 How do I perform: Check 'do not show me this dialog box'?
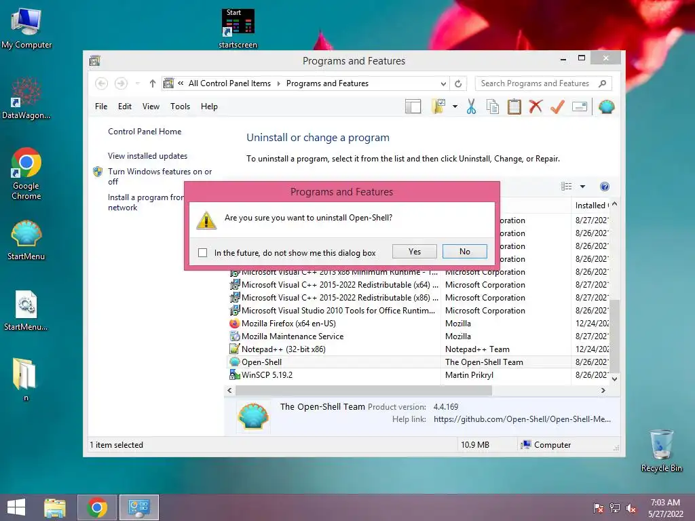(x=202, y=252)
